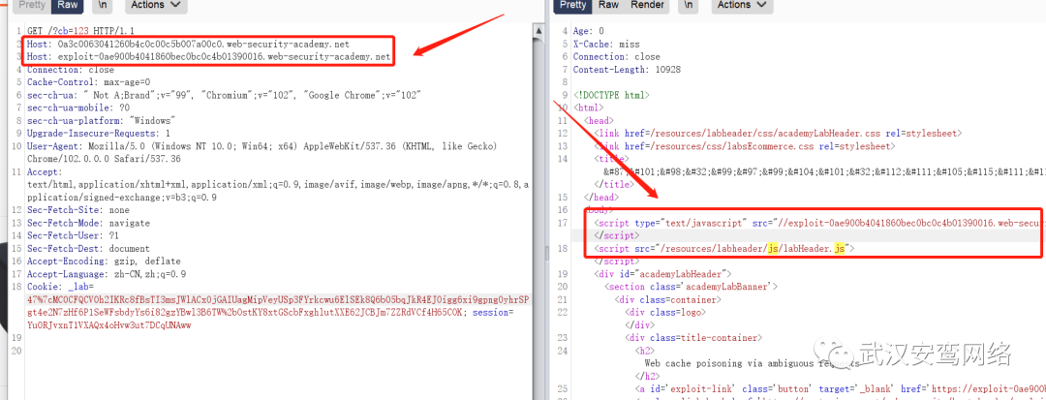1046x400 pixels.
Task: Click link href labsEcommerce.css line
Action: point(745,146)
